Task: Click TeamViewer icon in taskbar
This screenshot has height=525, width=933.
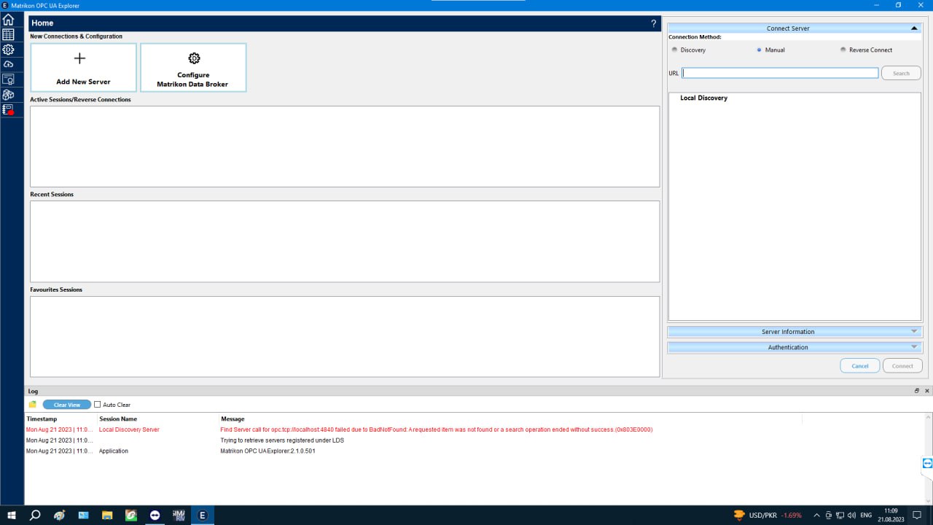Action: [155, 515]
